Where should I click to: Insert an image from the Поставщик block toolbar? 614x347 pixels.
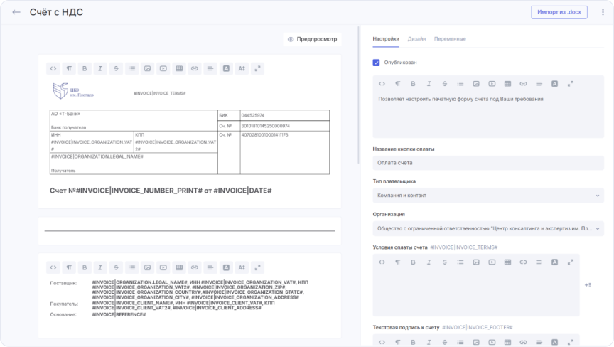pos(148,267)
